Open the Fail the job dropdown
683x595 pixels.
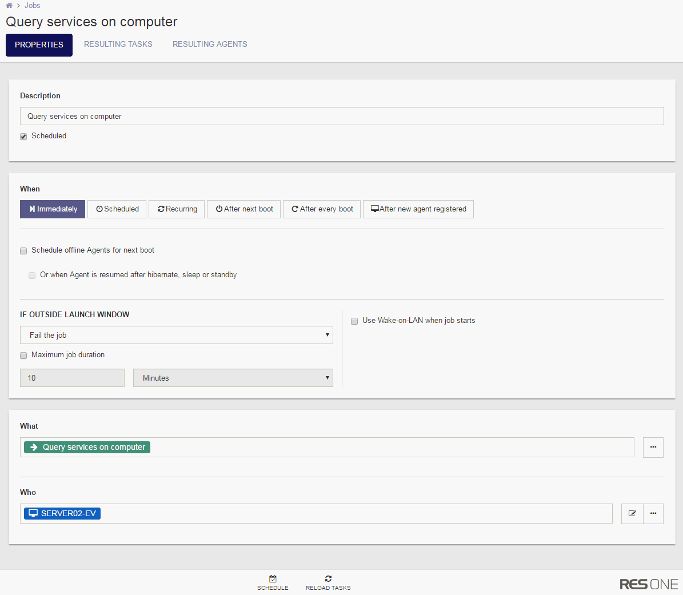point(176,335)
